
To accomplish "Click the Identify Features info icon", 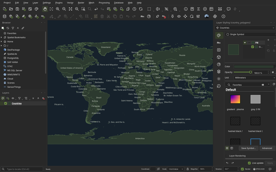I will click(186, 9).
